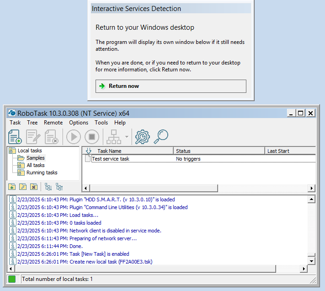Click the green status indicator in the status bar
This screenshot has height=291, width=325.
12,279
